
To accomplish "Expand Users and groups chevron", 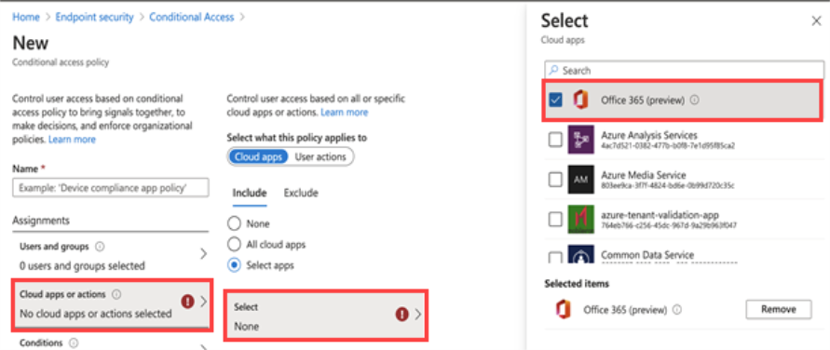I will tap(203, 254).
